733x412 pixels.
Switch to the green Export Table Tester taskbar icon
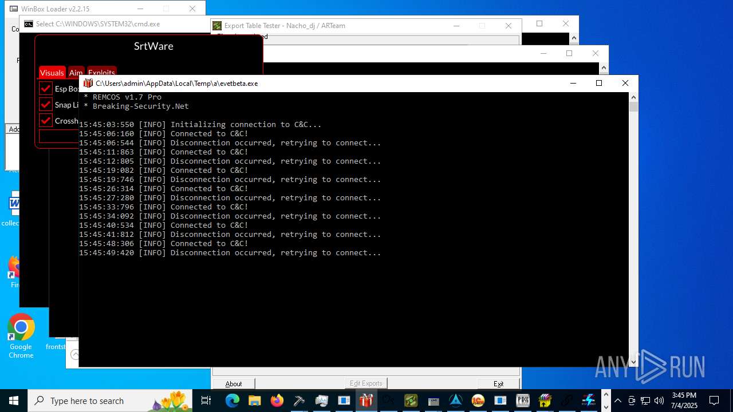411,401
